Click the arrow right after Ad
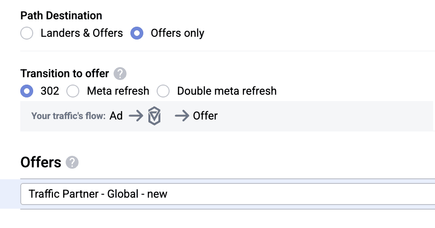Screen dimensions: 435x228 tap(136, 116)
